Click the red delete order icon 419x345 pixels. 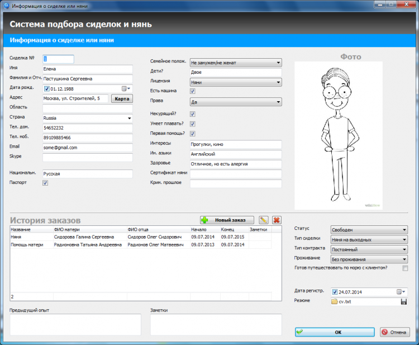277,220
